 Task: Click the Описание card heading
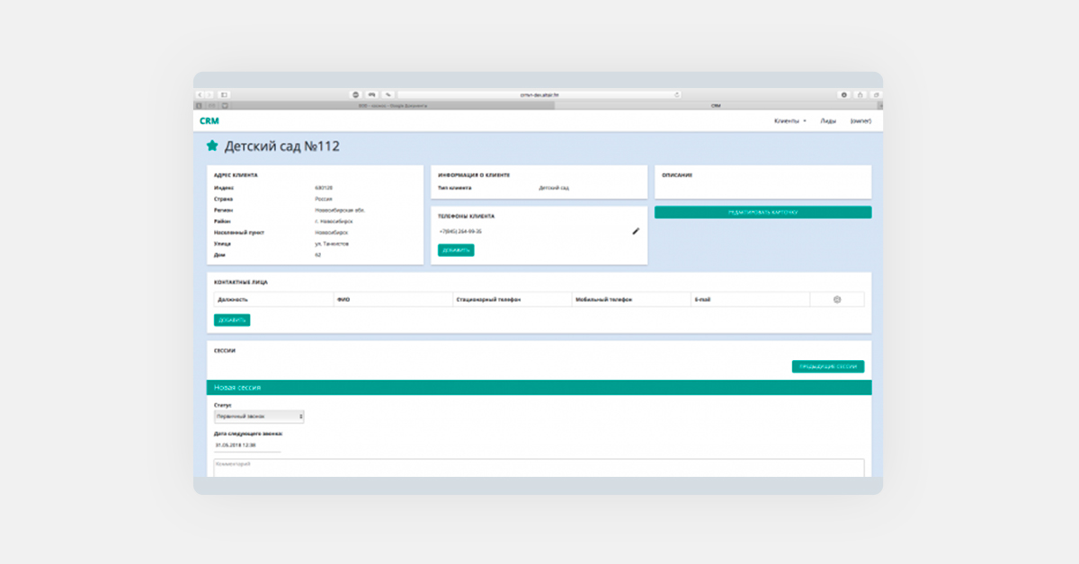[677, 175]
